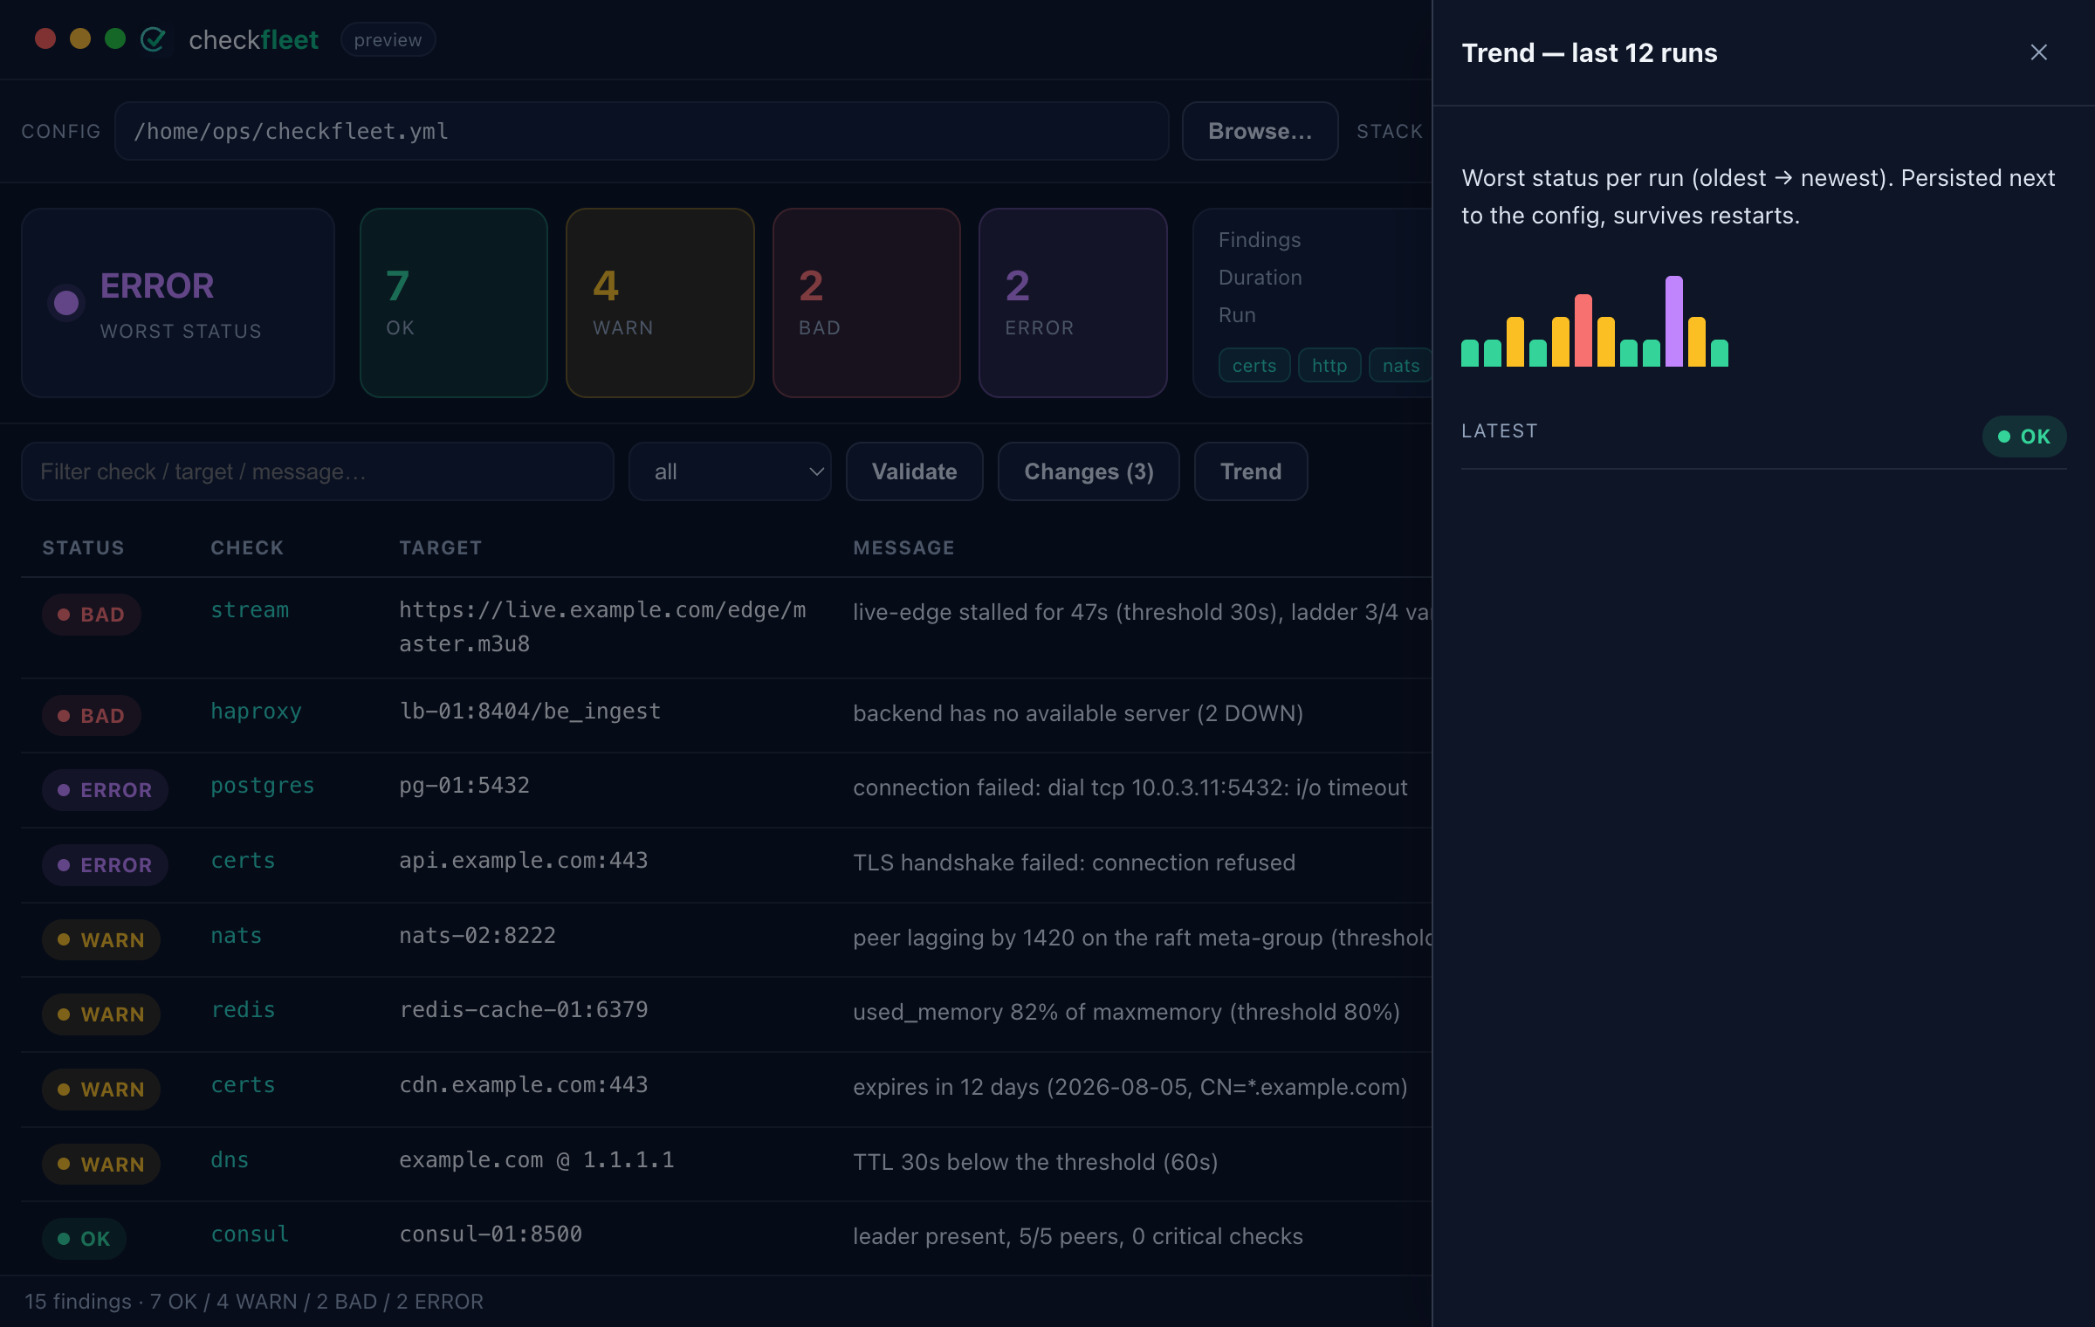Click the WARN badge on the dns row
This screenshot has width=2095, height=1327.
point(101,1165)
